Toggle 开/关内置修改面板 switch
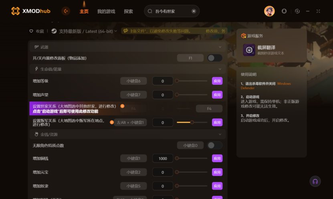This screenshot has width=333, height=199. click(x=215, y=58)
